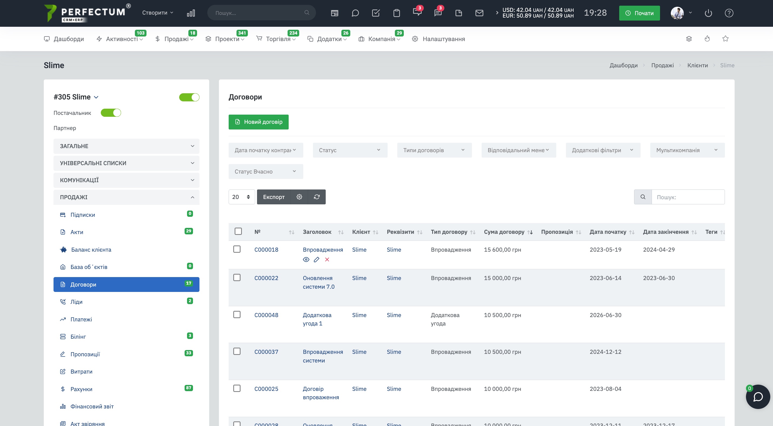The image size is (773, 426).
Task: Click the table Пошук input field
Action: tap(688, 197)
